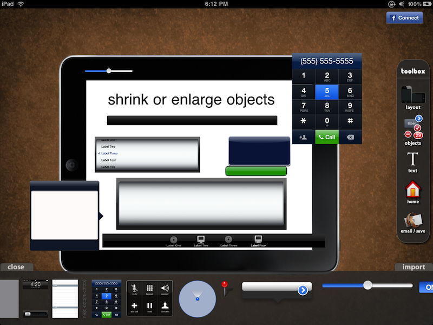Pick the gray rectangle thumbnail in tray
Screen dimensions: 433x325
point(9,298)
